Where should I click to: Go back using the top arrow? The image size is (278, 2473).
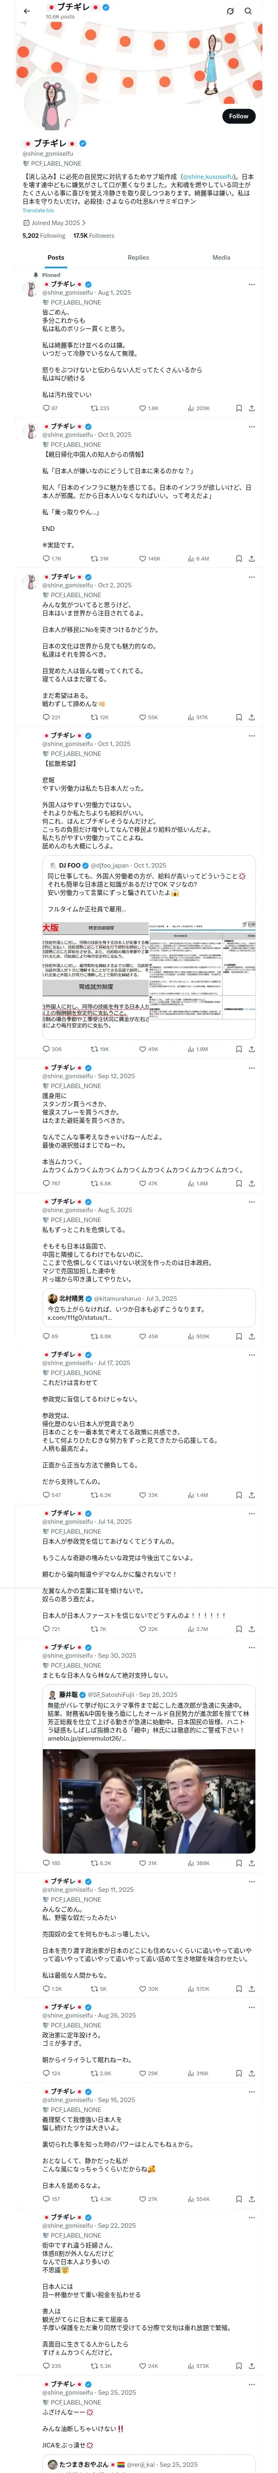[x=27, y=11]
